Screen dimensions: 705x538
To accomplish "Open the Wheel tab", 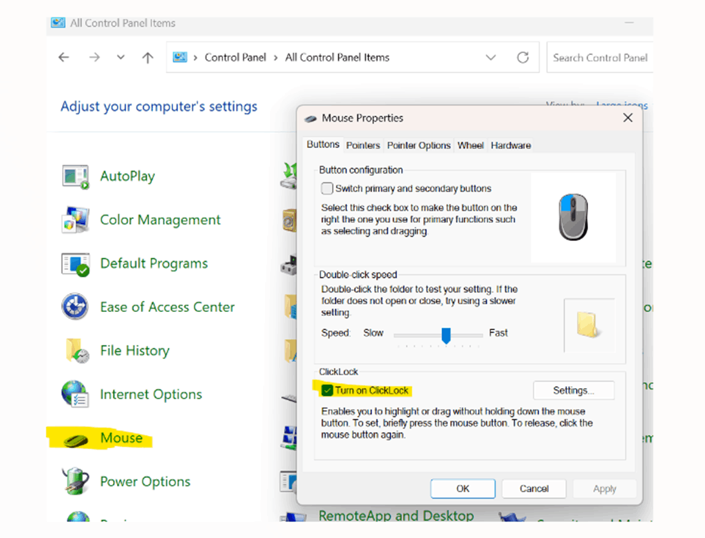I will [470, 145].
